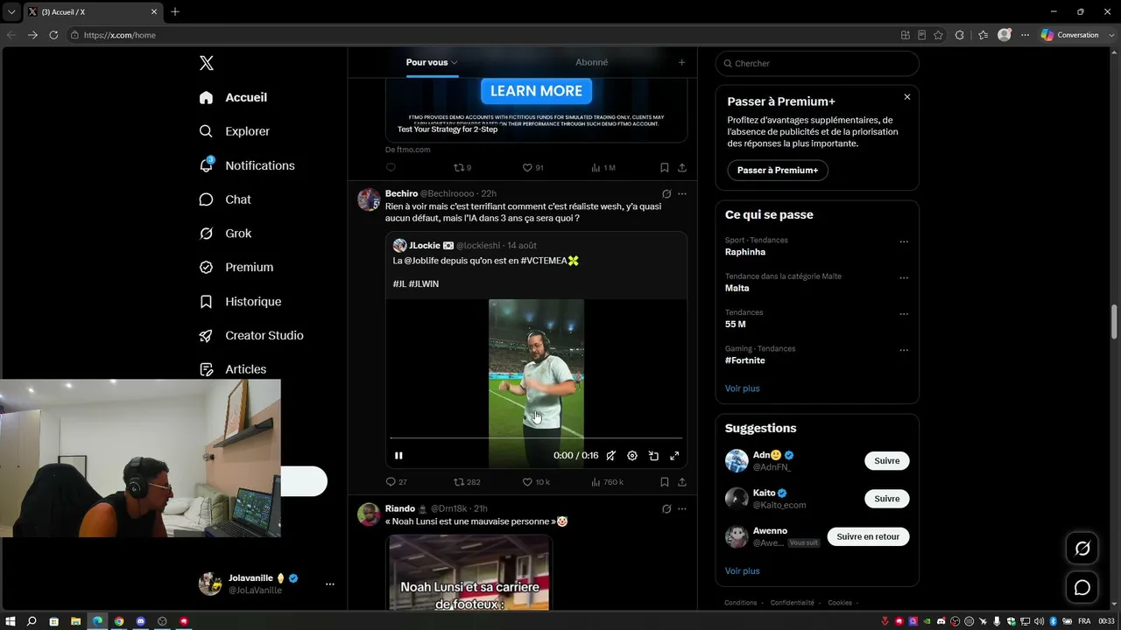Viewport: 1121px width, 630px height.
Task: Open the #Fortnite trending topic
Action: [745, 360]
